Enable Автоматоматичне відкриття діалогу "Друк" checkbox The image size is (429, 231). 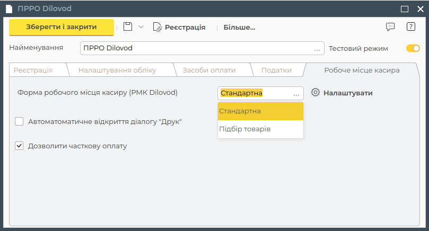tap(19, 121)
